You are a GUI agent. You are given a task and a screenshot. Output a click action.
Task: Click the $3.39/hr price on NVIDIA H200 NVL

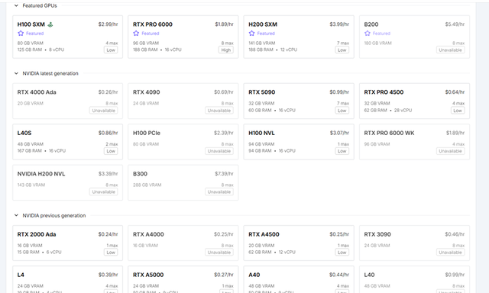(x=108, y=174)
